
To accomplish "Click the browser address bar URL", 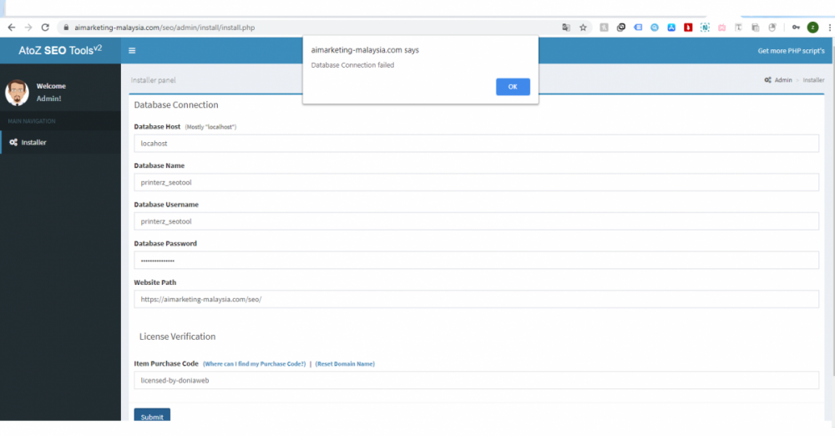I will (x=164, y=28).
